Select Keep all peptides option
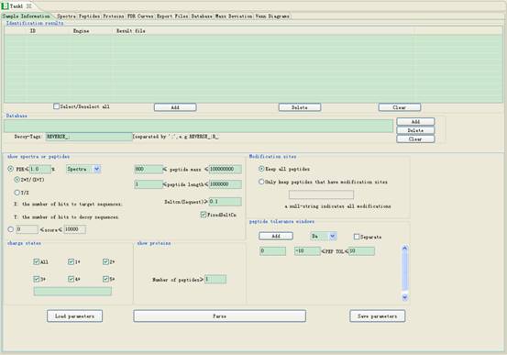This screenshot has width=507, height=355. (261, 169)
